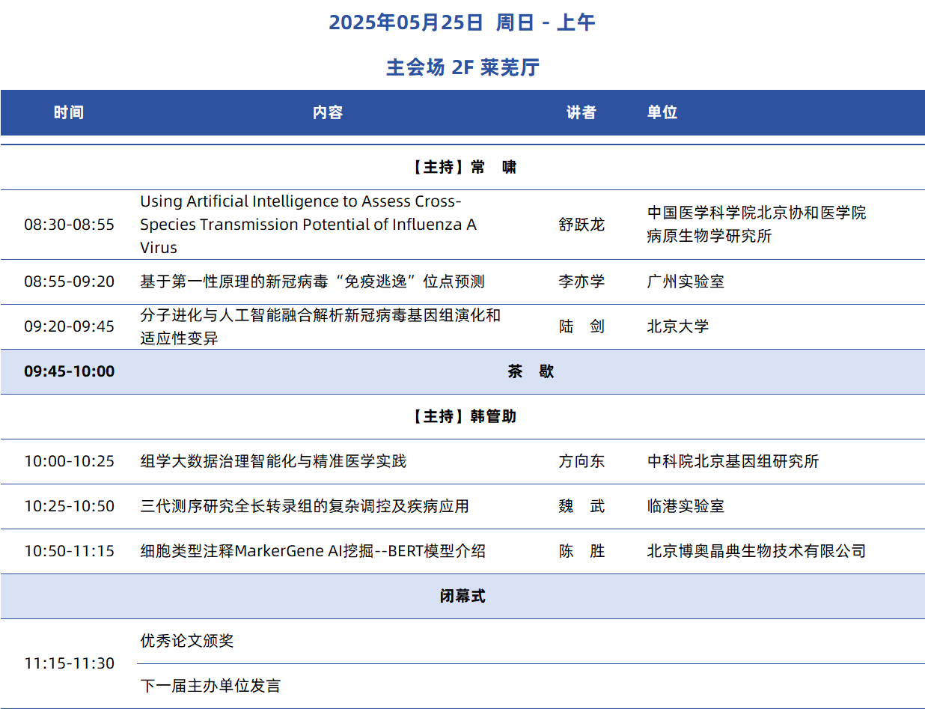Image resolution: width=925 pixels, height=709 pixels.
Task: Click speaker name 李亦学
Action: pyautogui.click(x=581, y=282)
